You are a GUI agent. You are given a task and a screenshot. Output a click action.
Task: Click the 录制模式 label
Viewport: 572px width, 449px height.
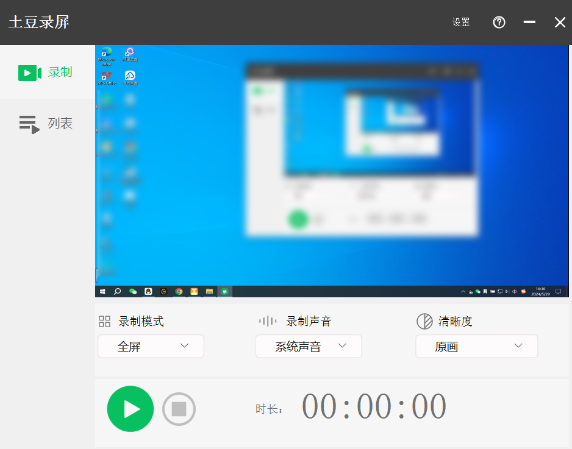click(x=141, y=322)
